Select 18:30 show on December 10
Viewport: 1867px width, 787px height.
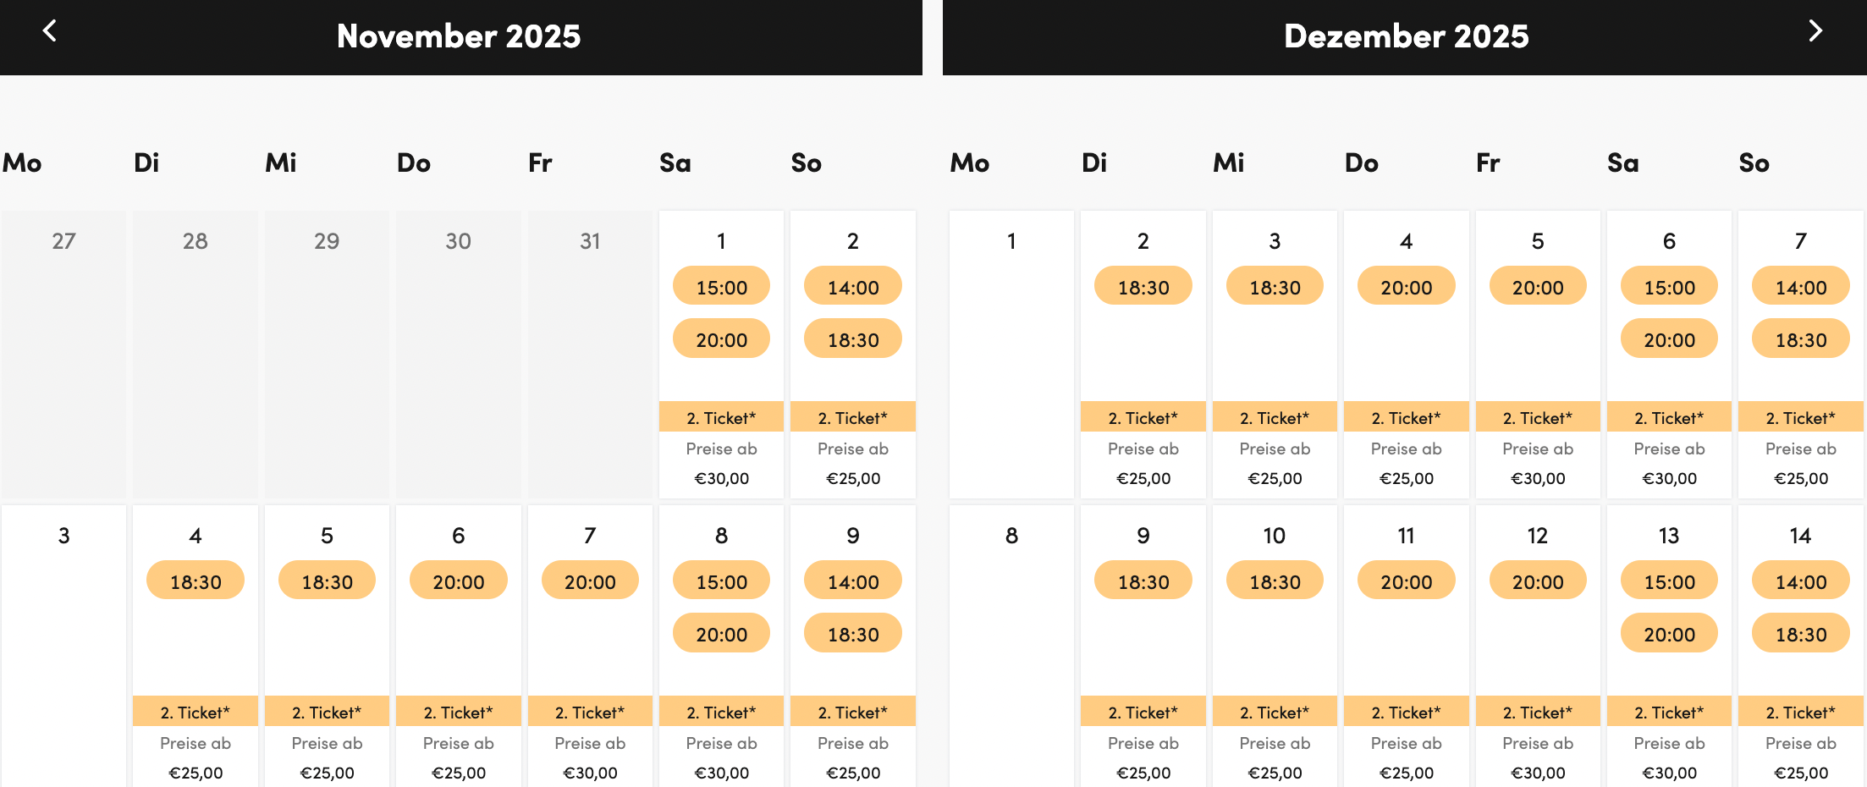click(x=1275, y=581)
